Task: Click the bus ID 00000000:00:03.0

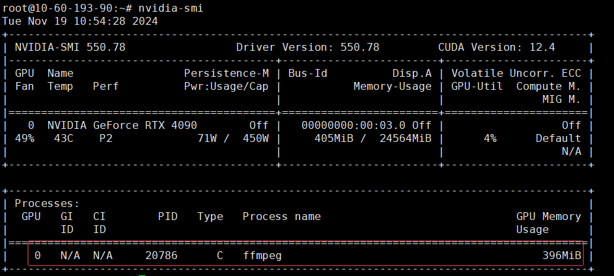Action: pos(354,125)
